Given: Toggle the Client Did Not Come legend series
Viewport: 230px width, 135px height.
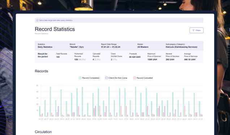Looking at the screenshot, I should click(x=116, y=78).
